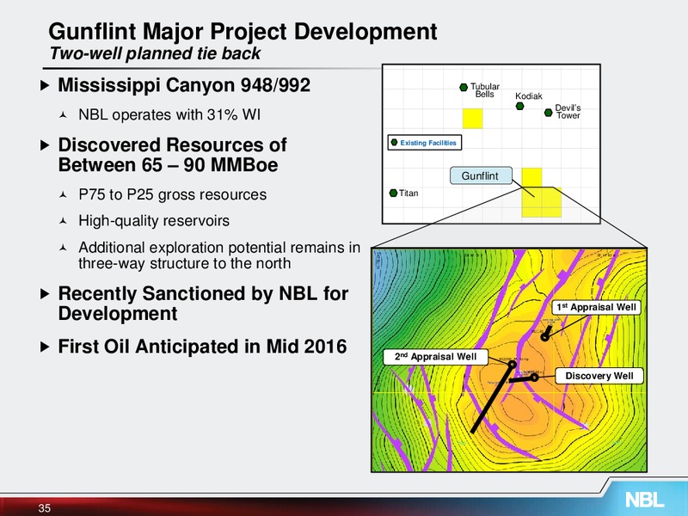Click the Tubular Bells facility marker
Viewport: 688px width, 516px height.
[464, 88]
